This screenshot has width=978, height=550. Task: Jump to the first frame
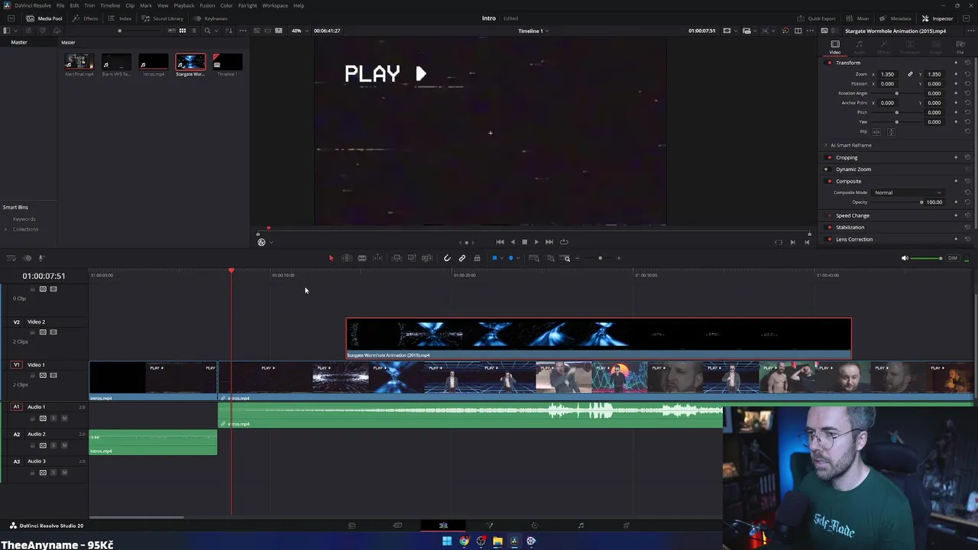(500, 242)
